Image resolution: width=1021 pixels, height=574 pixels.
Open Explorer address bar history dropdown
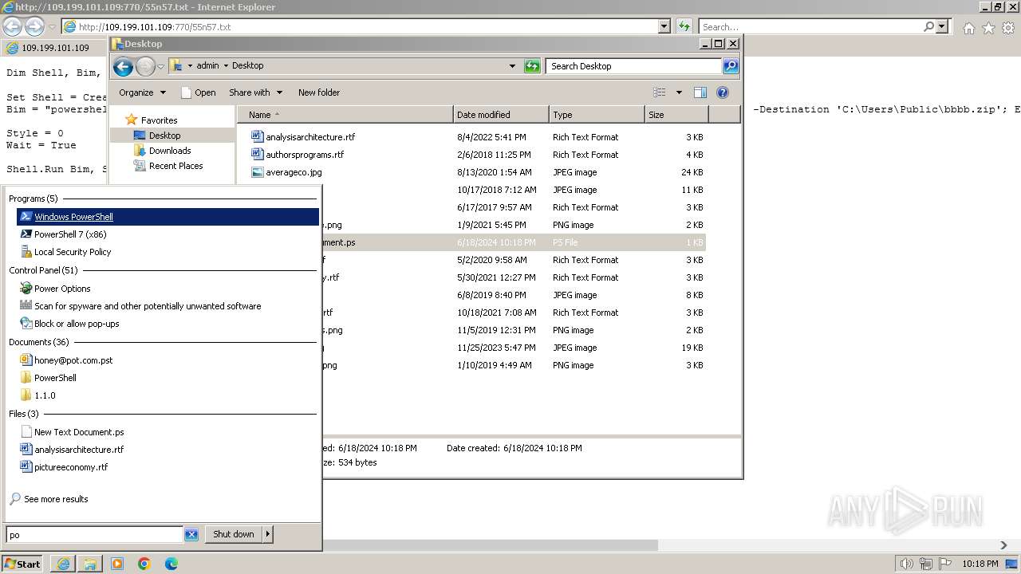[512, 66]
